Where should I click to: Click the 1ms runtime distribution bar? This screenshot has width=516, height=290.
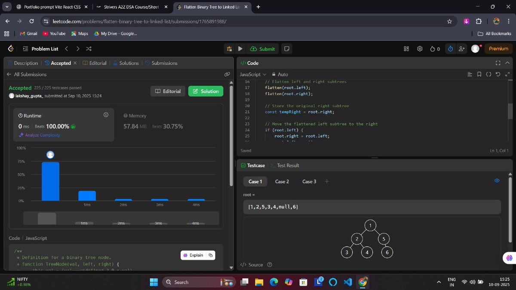click(x=87, y=196)
